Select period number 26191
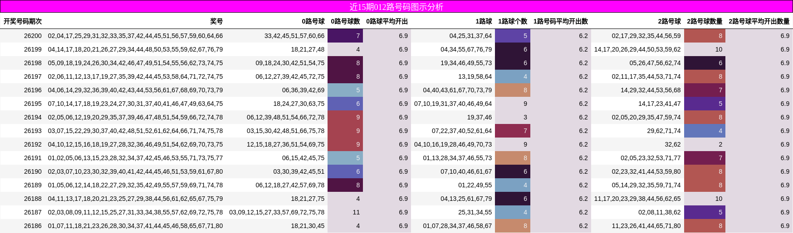793x233 pixels. [x=33, y=158]
